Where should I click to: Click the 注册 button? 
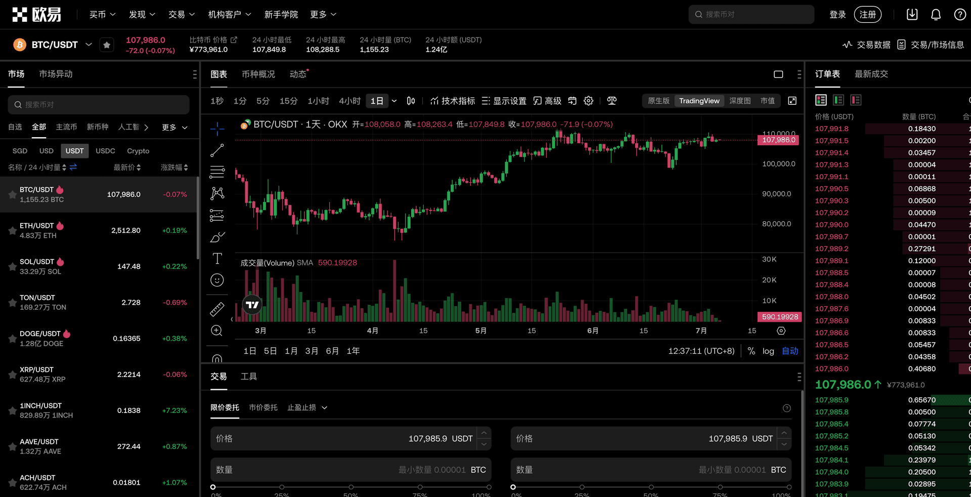(x=867, y=15)
